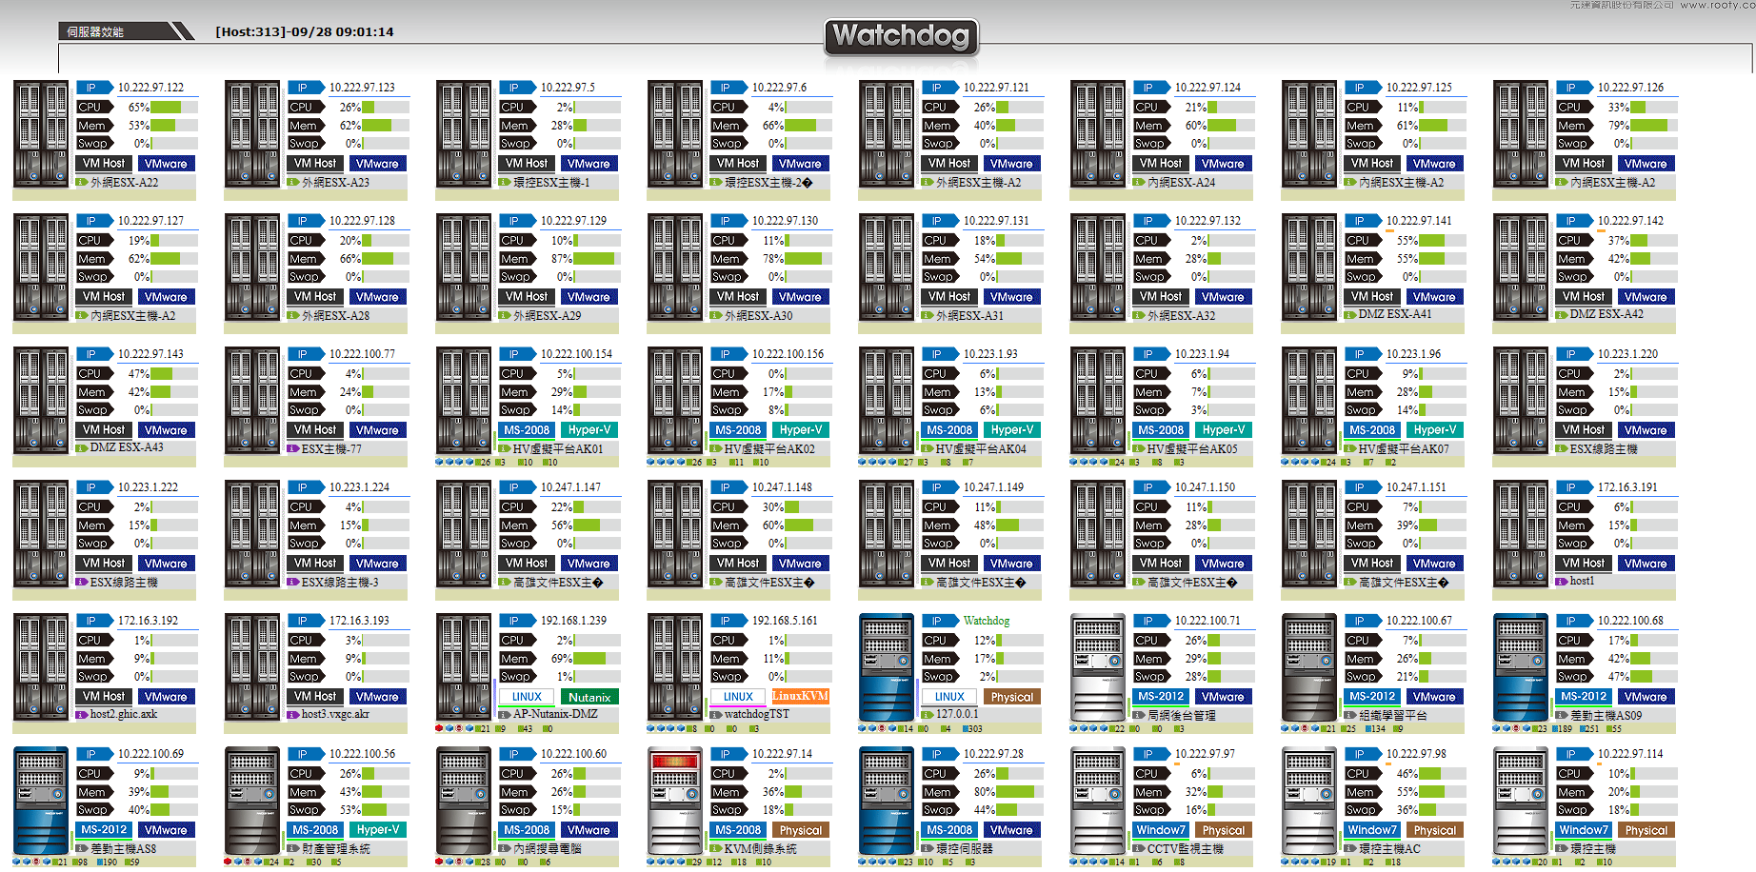Click the Watchdog logo at top
Screen dimensions: 1756x872
click(901, 37)
